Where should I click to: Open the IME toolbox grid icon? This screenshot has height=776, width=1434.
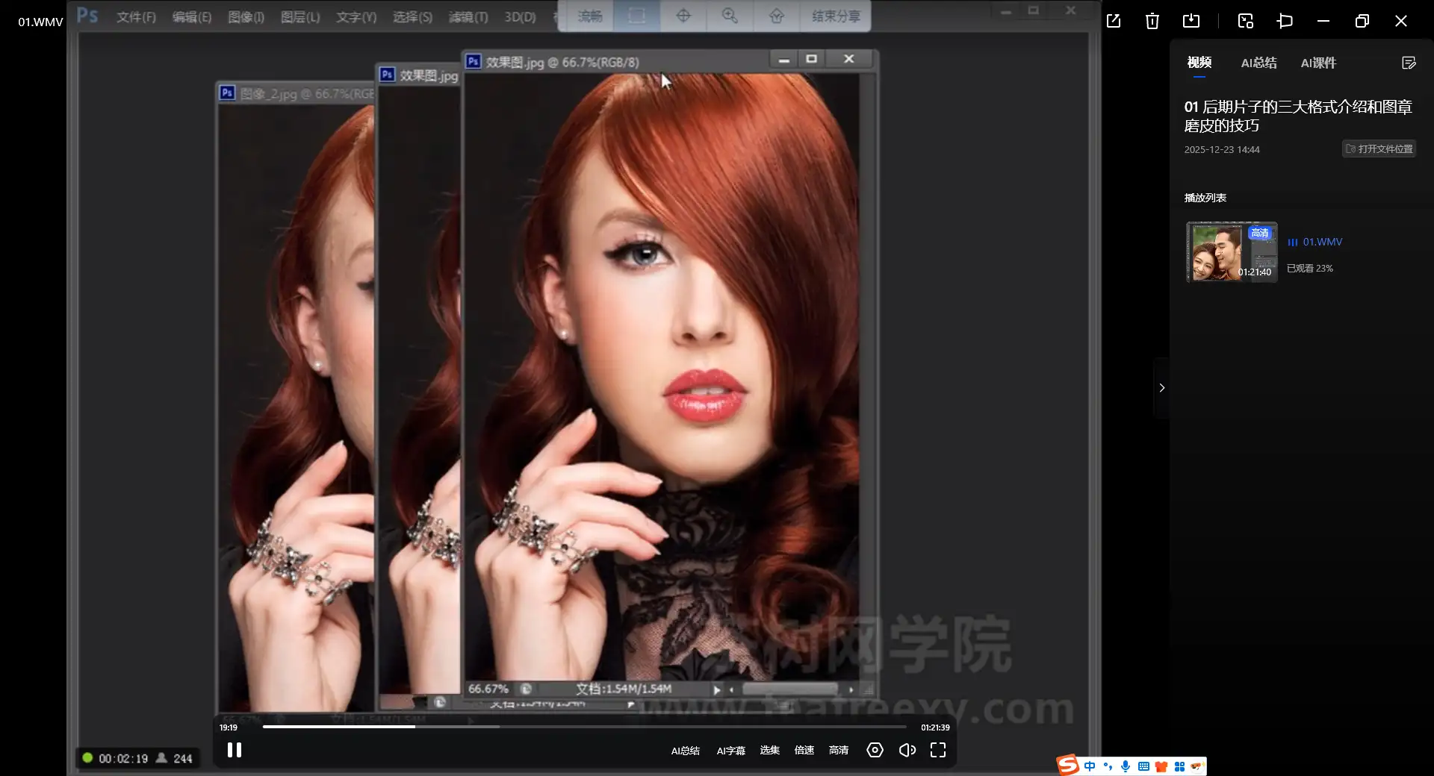point(1179,766)
